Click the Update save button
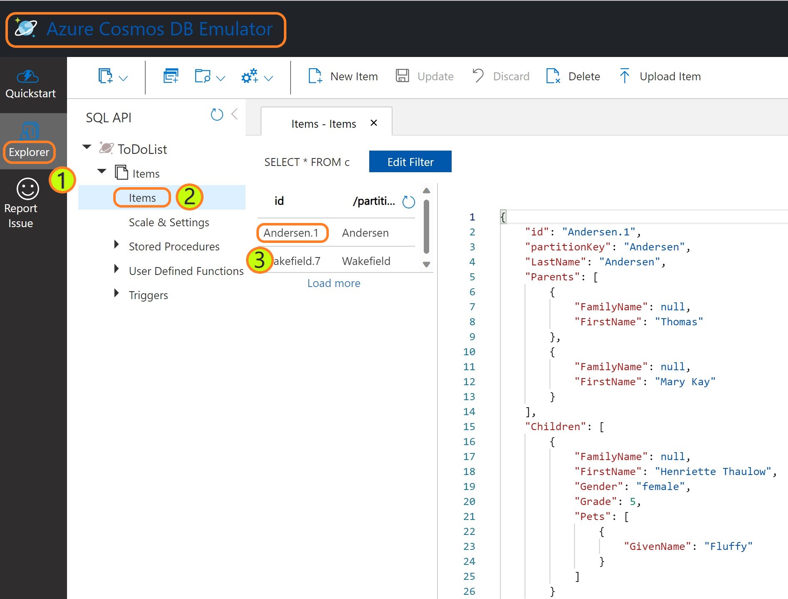788x599 pixels. [x=425, y=77]
